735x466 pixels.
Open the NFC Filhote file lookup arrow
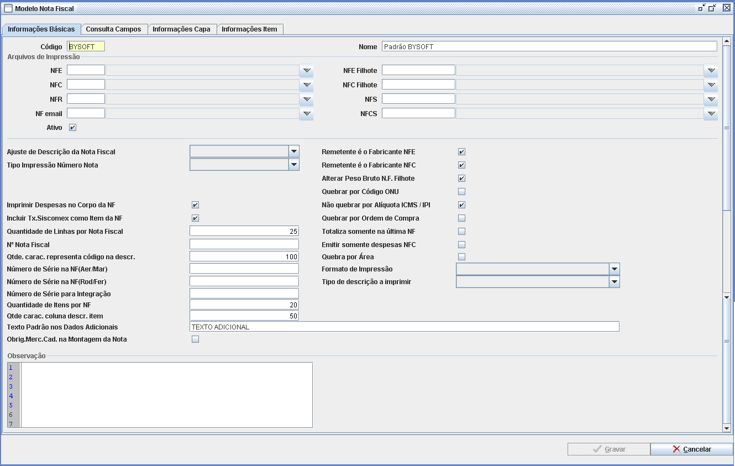[x=711, y=85]
